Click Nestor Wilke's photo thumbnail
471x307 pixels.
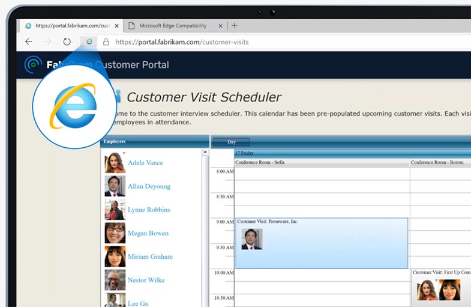(115, 280)
